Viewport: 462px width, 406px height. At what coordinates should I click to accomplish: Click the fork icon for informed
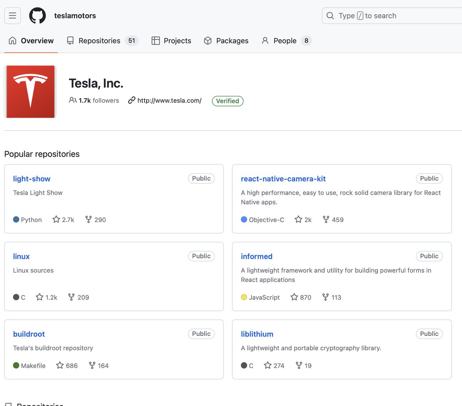click(326, 297)
